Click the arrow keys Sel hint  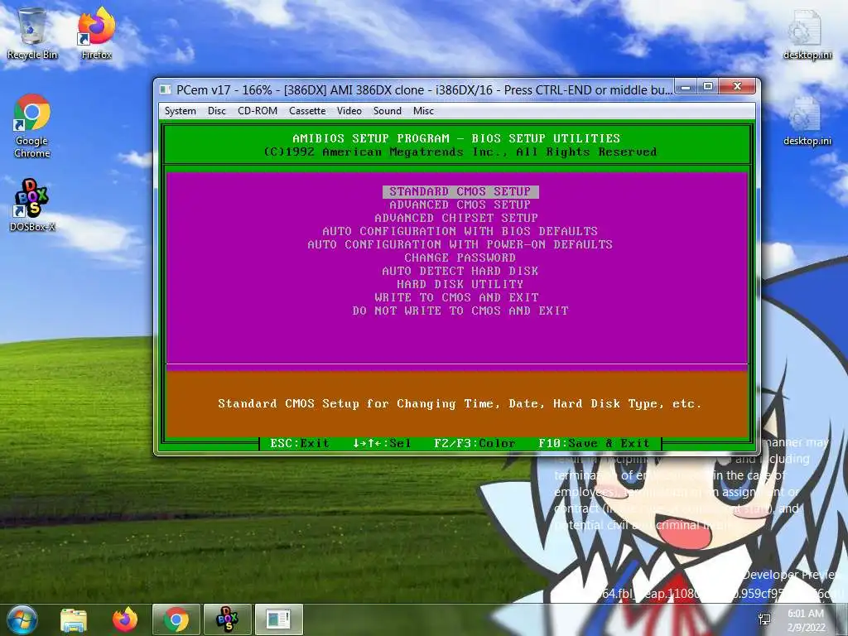coord(382,444)
